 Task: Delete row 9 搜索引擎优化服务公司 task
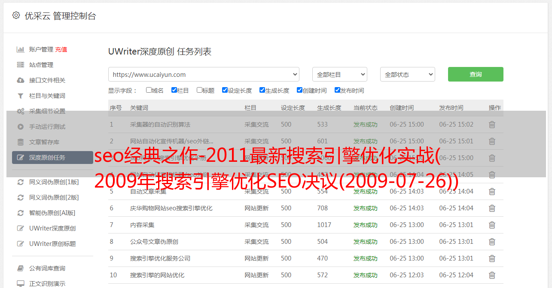492,258
